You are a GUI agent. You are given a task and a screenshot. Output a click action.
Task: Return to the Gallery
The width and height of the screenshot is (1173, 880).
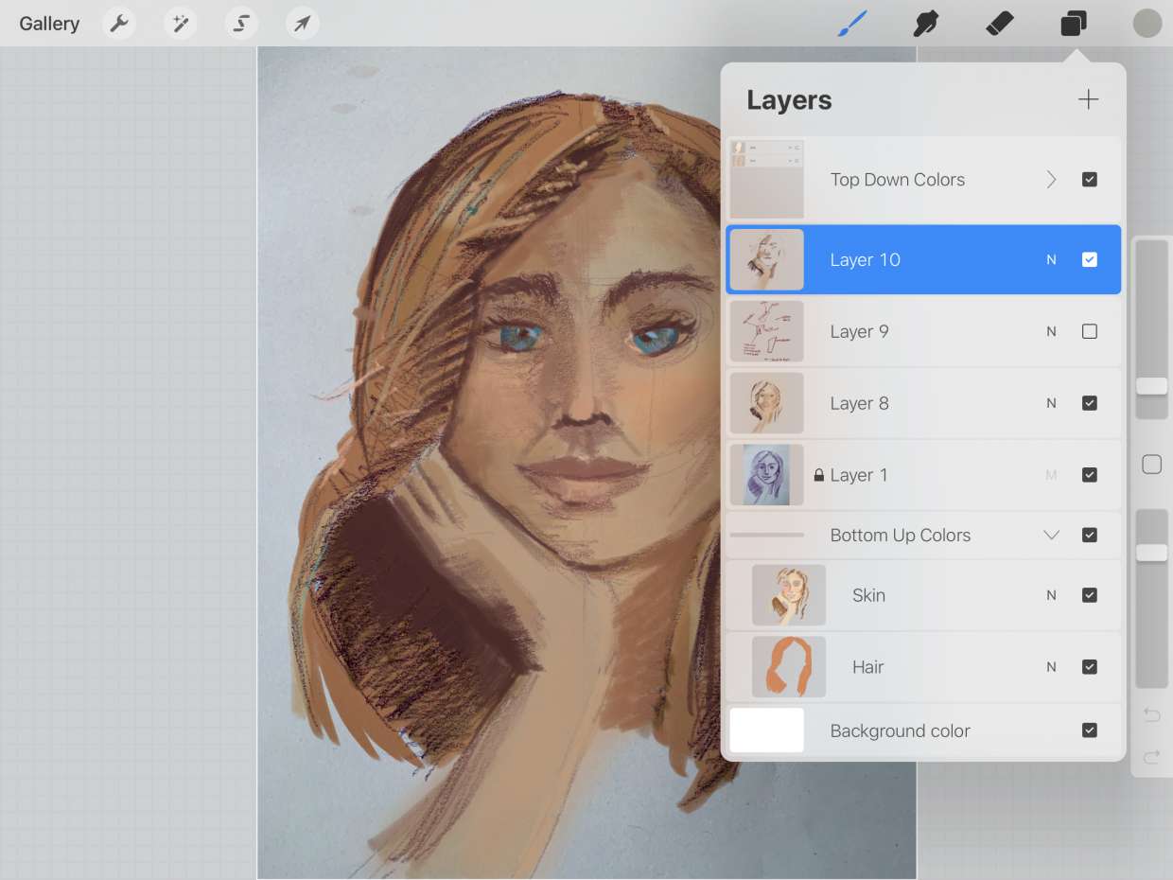[49, 24]
